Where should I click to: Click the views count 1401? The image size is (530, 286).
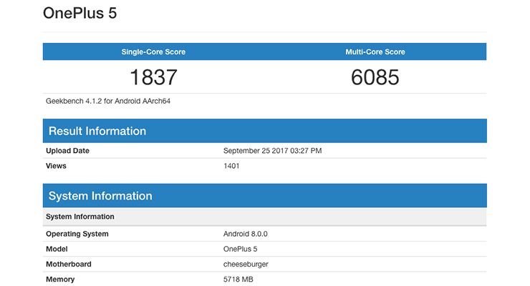pos(231,166)
